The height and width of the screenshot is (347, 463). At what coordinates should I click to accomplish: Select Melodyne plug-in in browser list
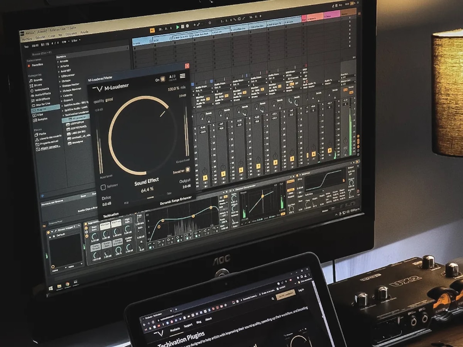pos(75,143)
